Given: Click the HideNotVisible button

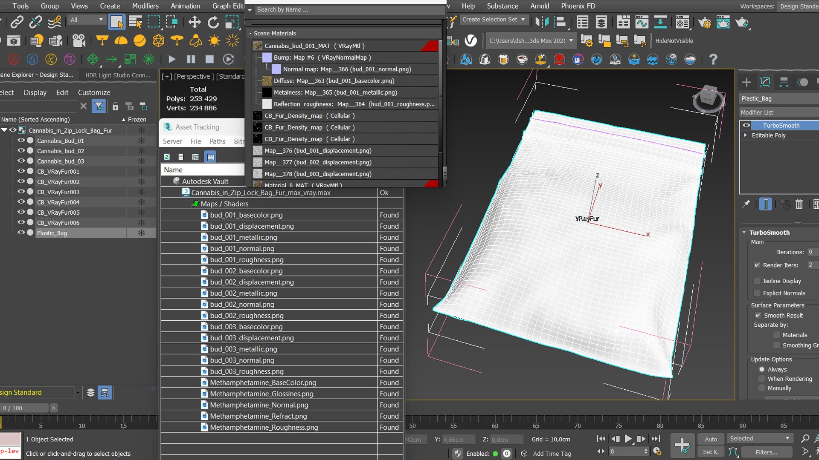Looking at the screenshot, I should (674, 41).
